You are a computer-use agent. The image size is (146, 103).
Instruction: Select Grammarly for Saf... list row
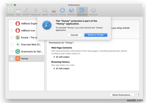tap(26, 51)
